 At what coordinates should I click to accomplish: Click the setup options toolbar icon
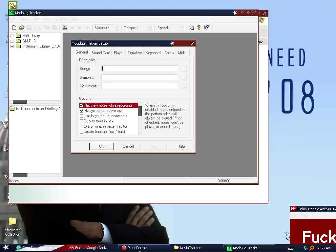click(191, 28)
